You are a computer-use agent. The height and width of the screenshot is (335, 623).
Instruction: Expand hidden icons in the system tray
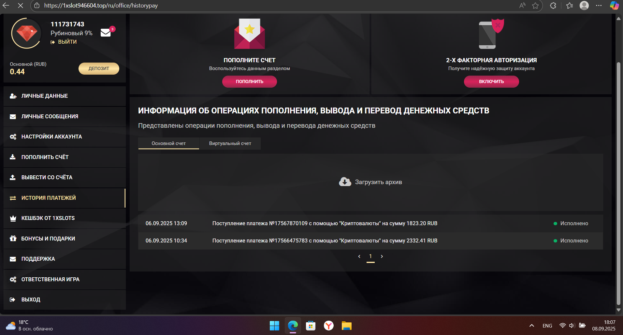[531, 326]
